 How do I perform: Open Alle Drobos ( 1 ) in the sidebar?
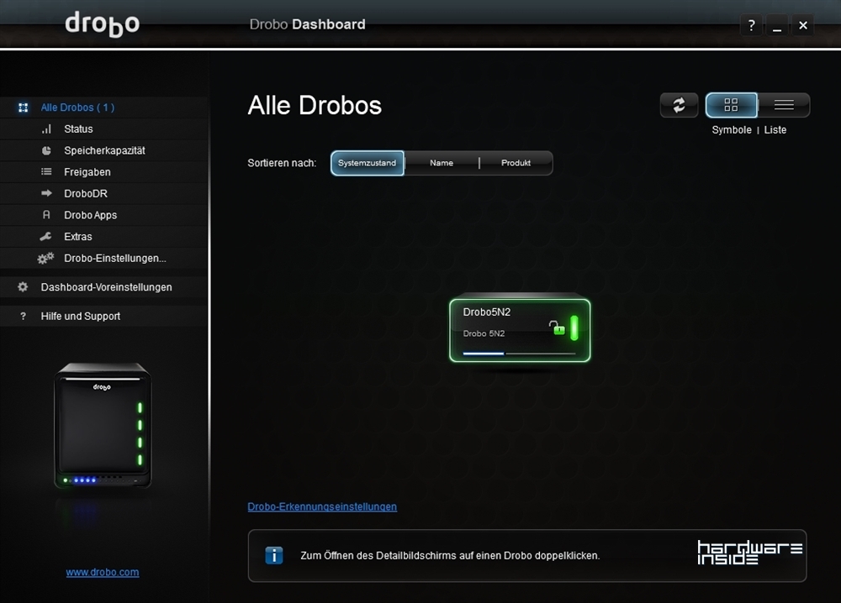tap(104, 107)
